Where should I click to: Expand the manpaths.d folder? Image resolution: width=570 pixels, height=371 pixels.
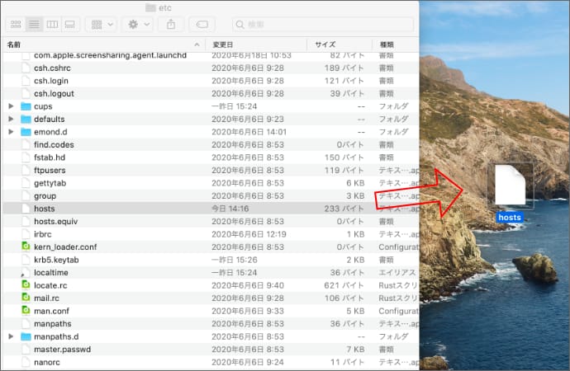click(11, 336)
